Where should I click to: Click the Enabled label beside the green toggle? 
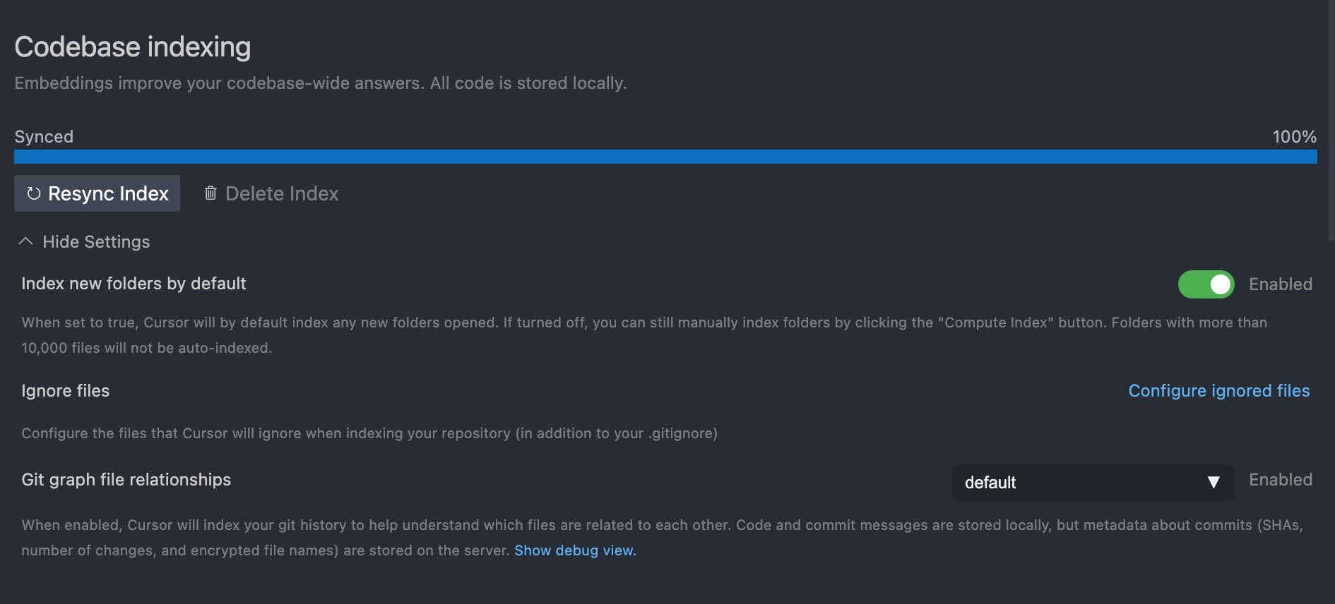[x=1280, y=284]
